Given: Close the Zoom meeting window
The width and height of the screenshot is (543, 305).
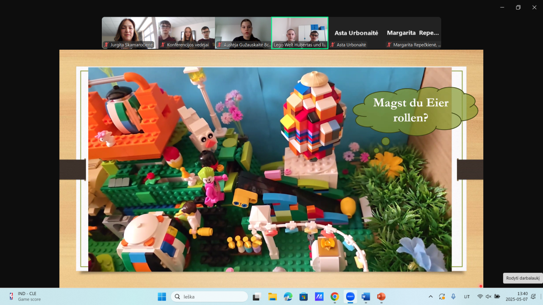Looking at the screenshot, I should pos(534,7).
